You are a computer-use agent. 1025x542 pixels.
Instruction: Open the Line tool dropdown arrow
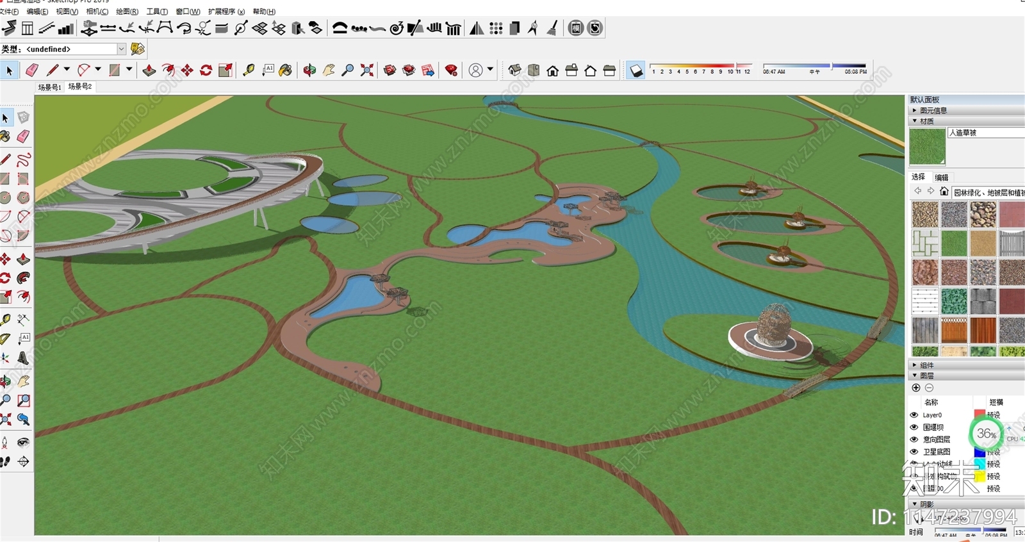coord(67,69)
